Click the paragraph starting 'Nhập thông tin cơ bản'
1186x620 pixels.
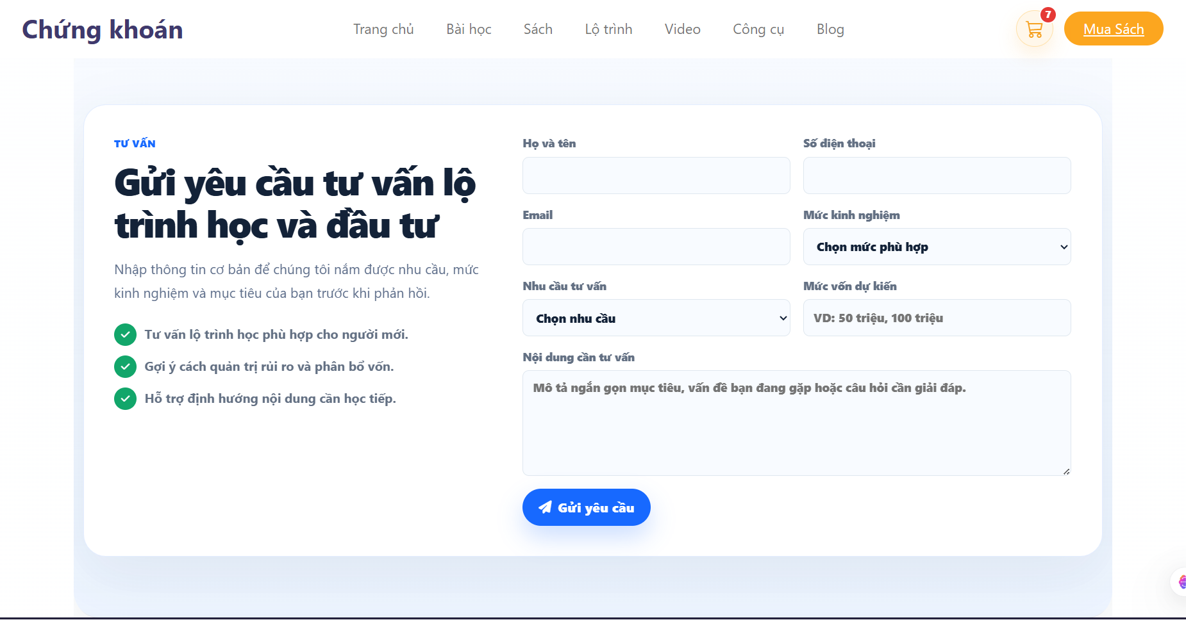(x=297, y=281)
